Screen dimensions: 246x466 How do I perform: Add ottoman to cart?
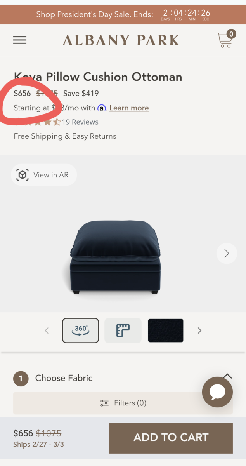[171, 438]
